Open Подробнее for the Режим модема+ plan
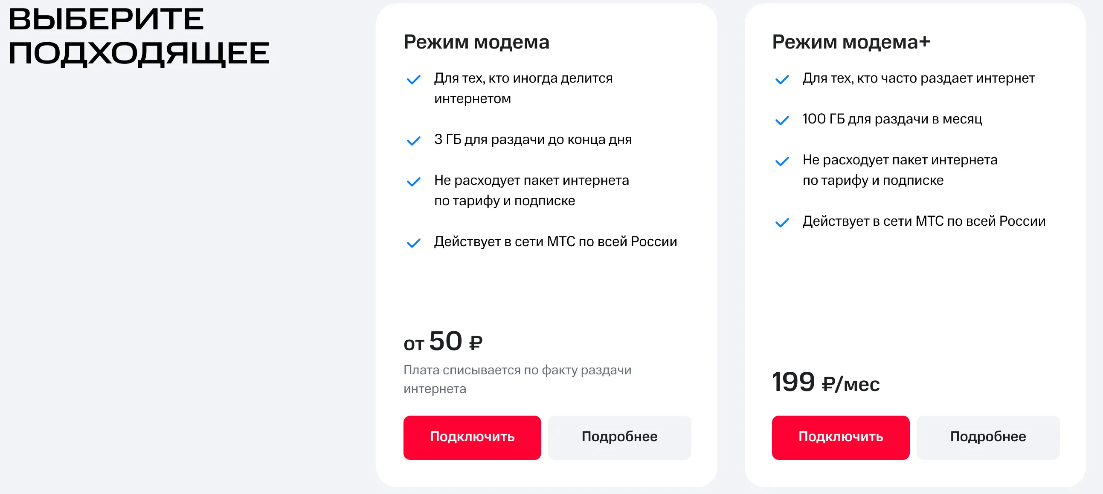The width and height of the screenshot is (1103, 494). pos(988,437)
